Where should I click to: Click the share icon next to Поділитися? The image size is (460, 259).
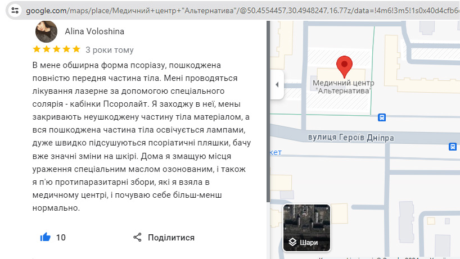pos(137,238)
